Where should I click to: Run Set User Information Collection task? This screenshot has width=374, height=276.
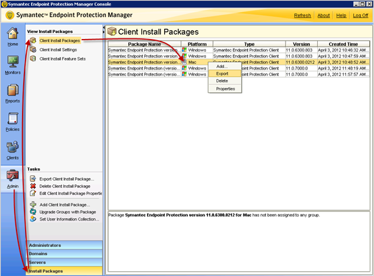69,219
